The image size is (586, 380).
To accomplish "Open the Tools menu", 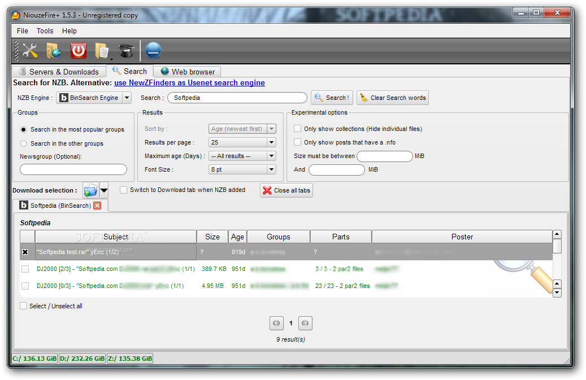I will (x=45, y=31).
